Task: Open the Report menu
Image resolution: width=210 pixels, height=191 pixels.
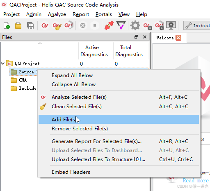Action: (81, 14)
